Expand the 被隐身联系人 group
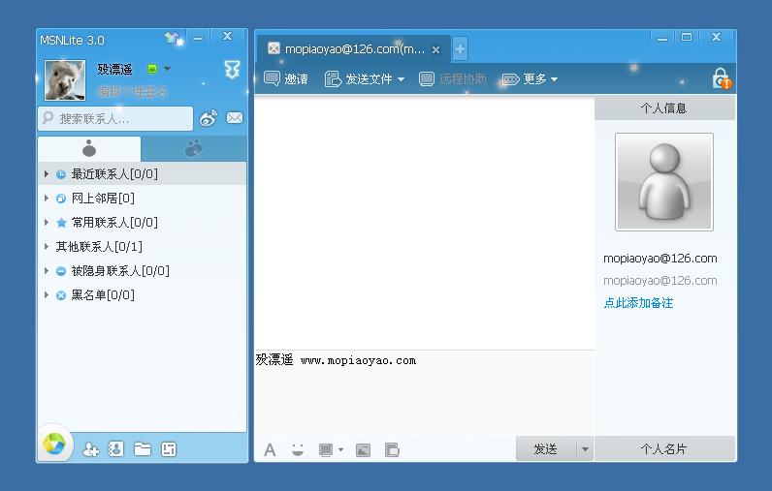Image resolution: width=772 pixels, height=491 pixels. click(x=47, y=271)
